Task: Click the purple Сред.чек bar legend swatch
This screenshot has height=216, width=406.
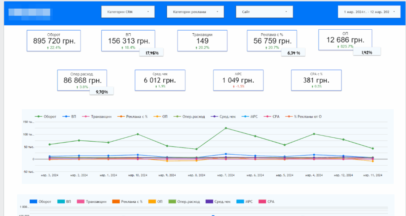Action: pyautogui.click(x=209, y=201)
